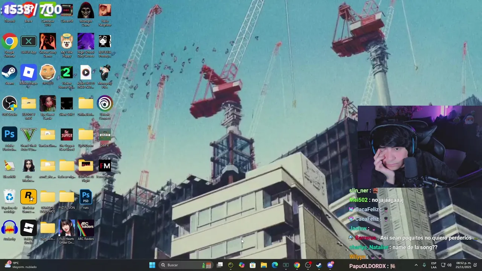Switch to Steam on the taskbar

[319, 265]
